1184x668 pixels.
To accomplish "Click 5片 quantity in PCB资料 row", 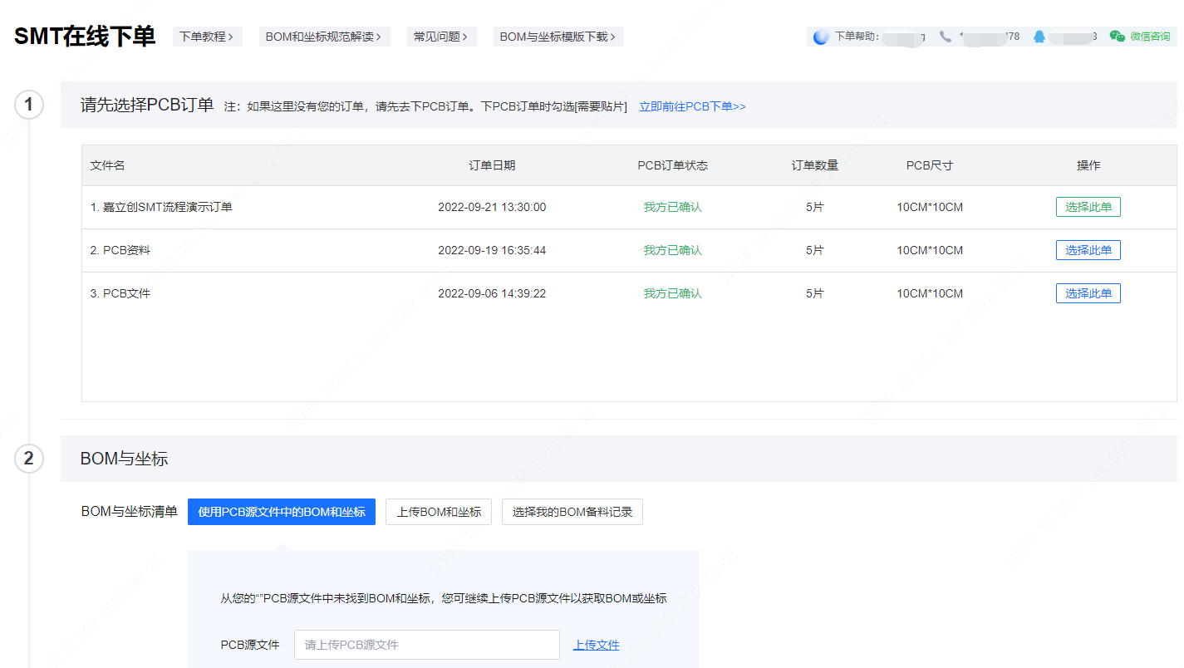I will (x=815, y=250).
